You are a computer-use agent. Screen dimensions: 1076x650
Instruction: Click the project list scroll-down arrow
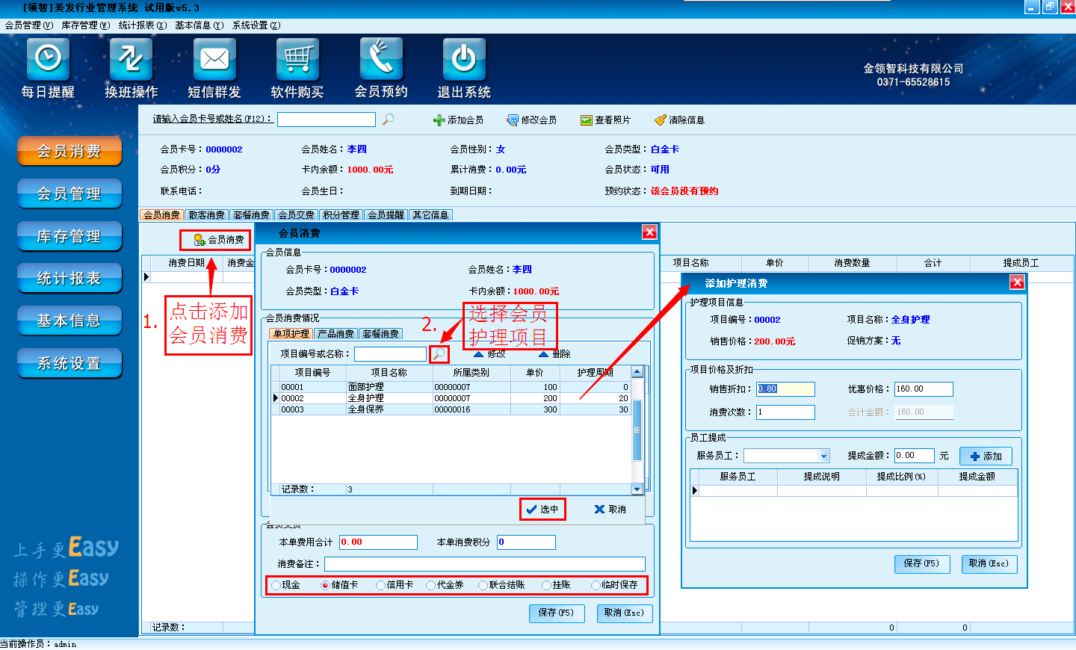(637, 489)
